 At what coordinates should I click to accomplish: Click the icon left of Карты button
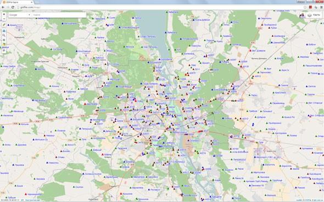tap(302, 15)
